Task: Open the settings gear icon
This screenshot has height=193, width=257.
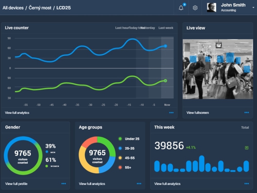Action: tap(195, 8)
